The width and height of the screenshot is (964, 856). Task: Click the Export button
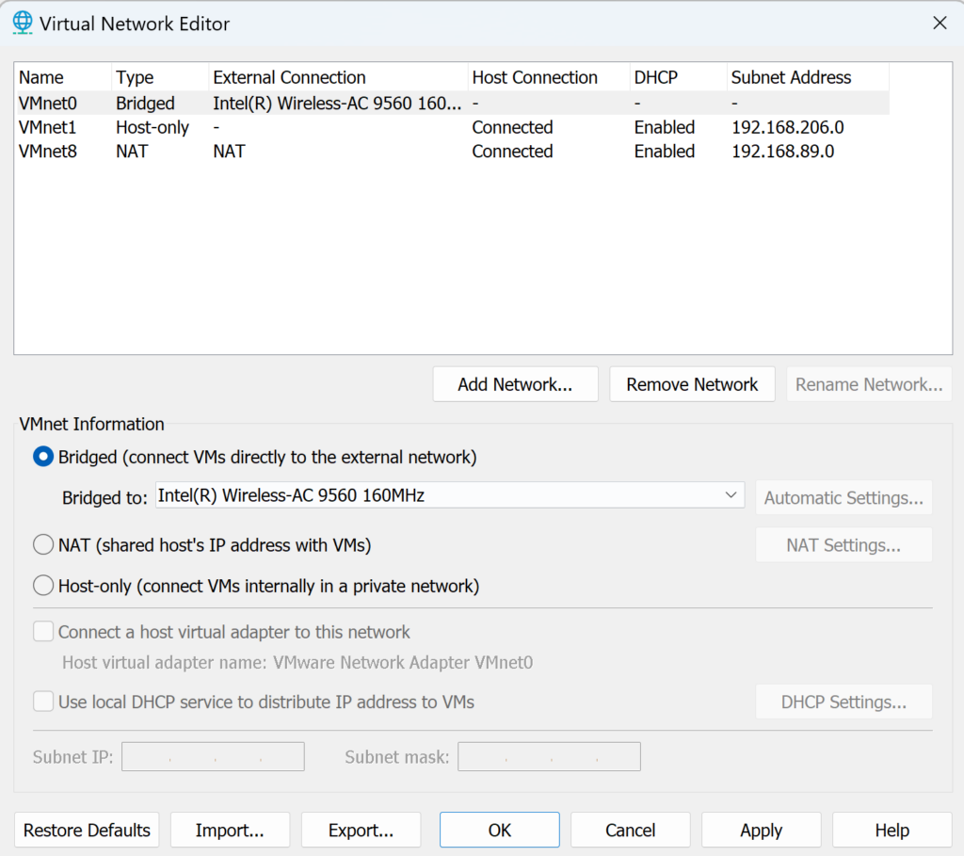coord(361,831)
